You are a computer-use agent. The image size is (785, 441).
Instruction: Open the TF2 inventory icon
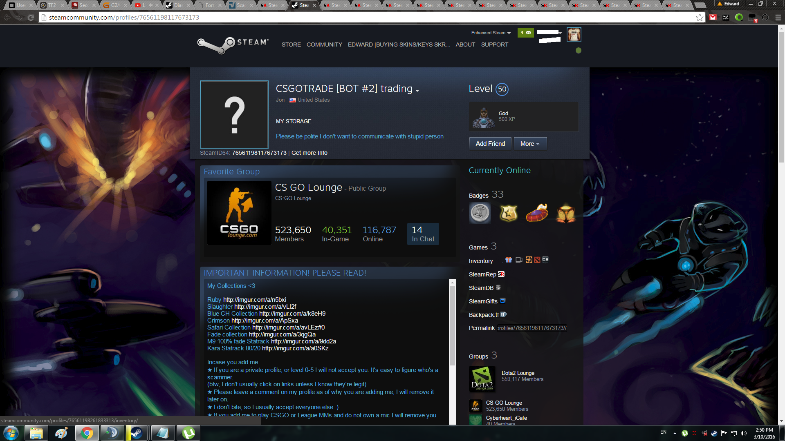(x=529, y=260)
